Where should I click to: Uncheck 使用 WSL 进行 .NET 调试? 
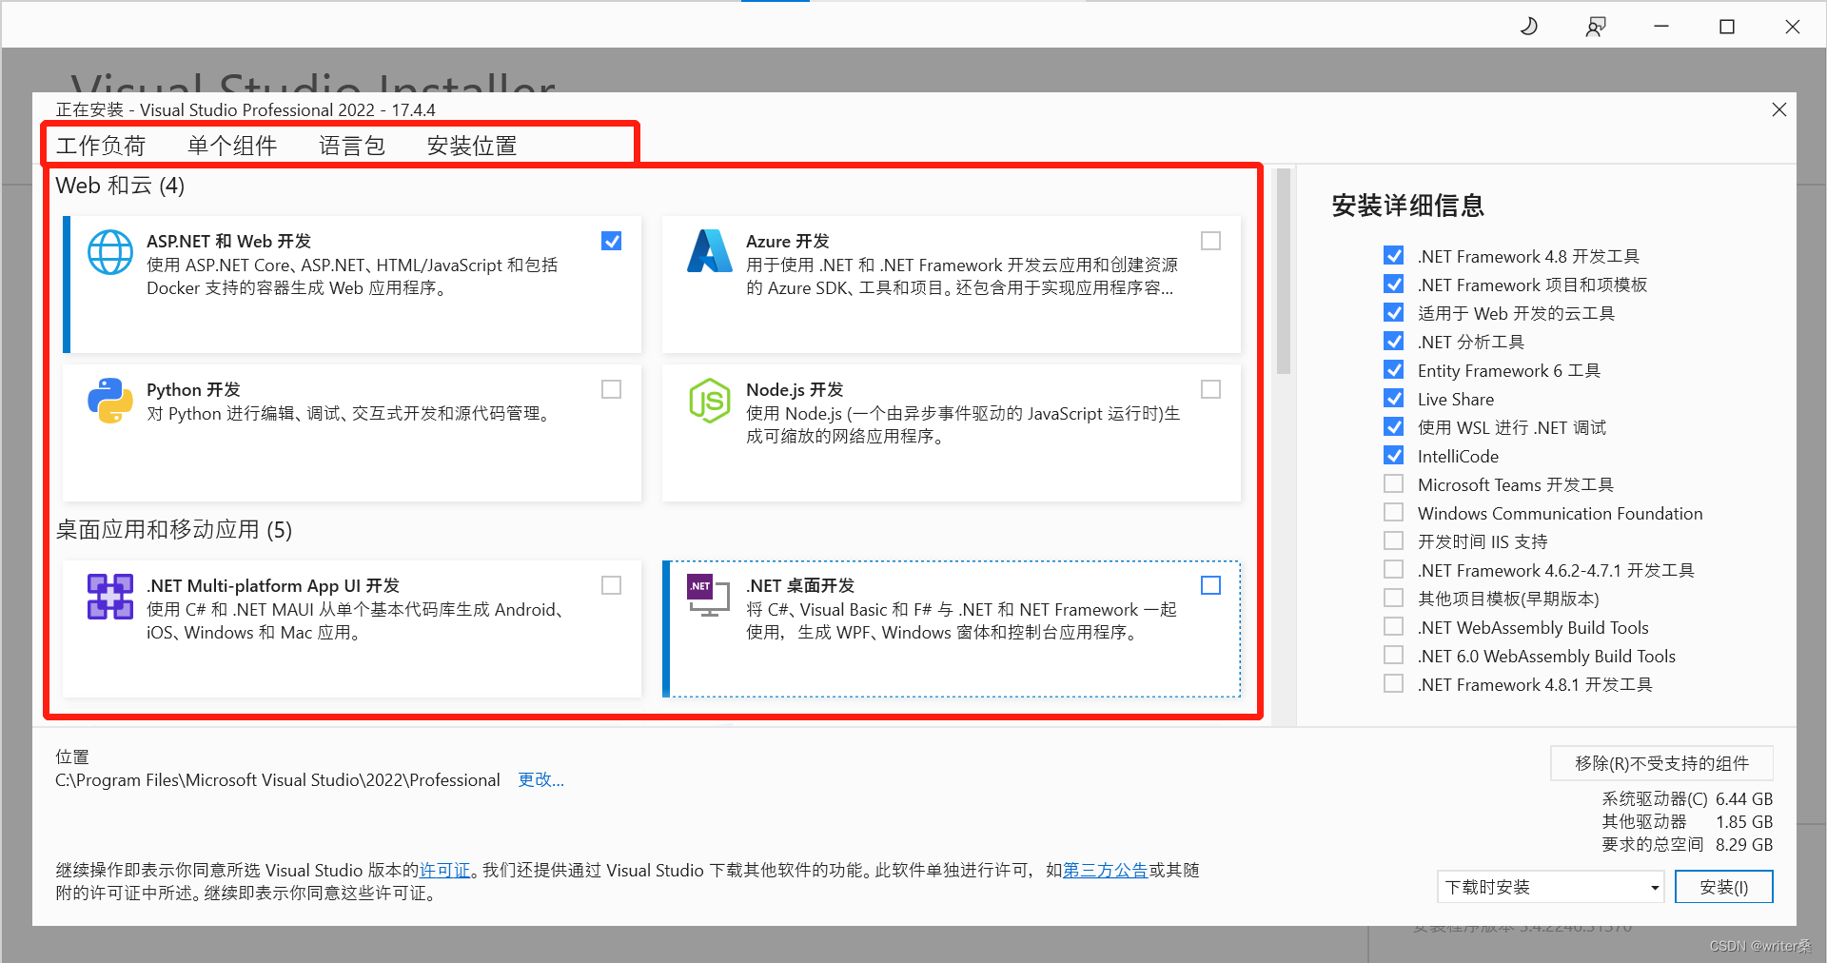1394,427
